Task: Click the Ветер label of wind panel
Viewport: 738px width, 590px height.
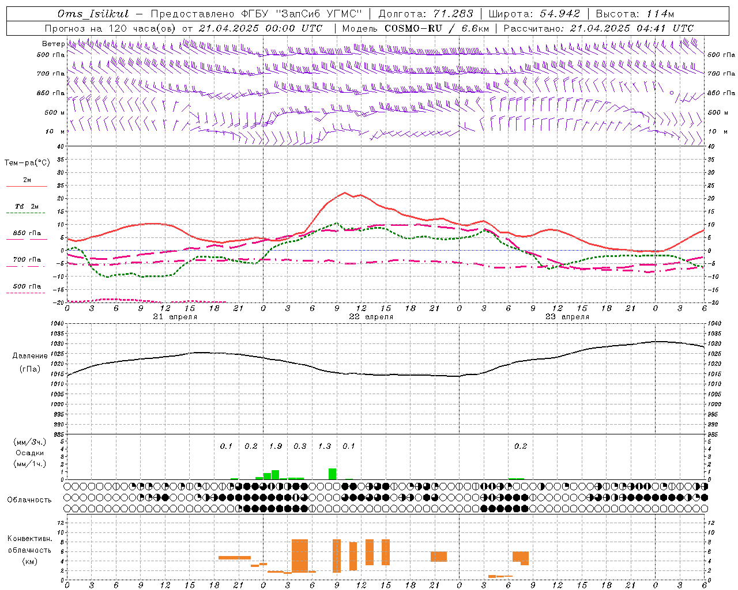Action: click(53, 44)
